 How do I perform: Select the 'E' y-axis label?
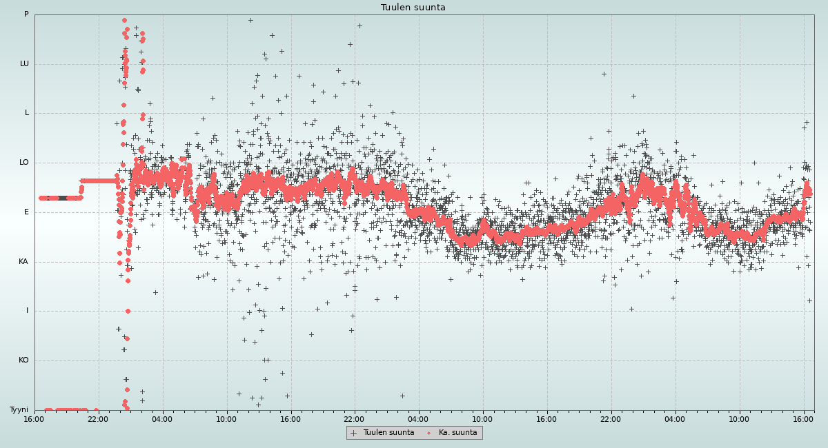(27, 212)
